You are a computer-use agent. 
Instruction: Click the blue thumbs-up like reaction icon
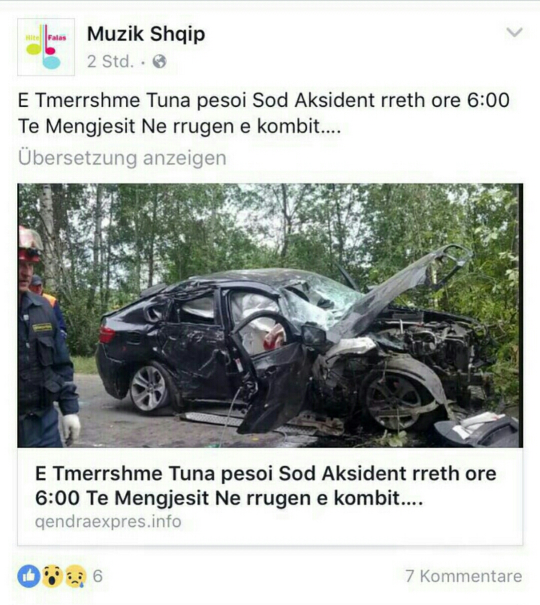point(28,576)
